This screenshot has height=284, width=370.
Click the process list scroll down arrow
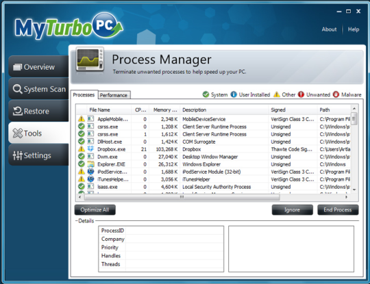tap(354, 190)
